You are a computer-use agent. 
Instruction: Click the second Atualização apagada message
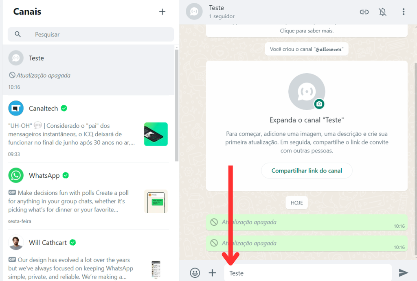307,244
